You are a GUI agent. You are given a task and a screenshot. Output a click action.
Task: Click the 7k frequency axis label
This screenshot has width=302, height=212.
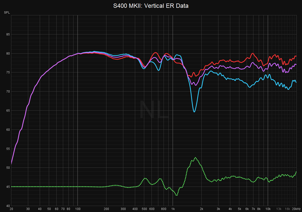[253, 209]
